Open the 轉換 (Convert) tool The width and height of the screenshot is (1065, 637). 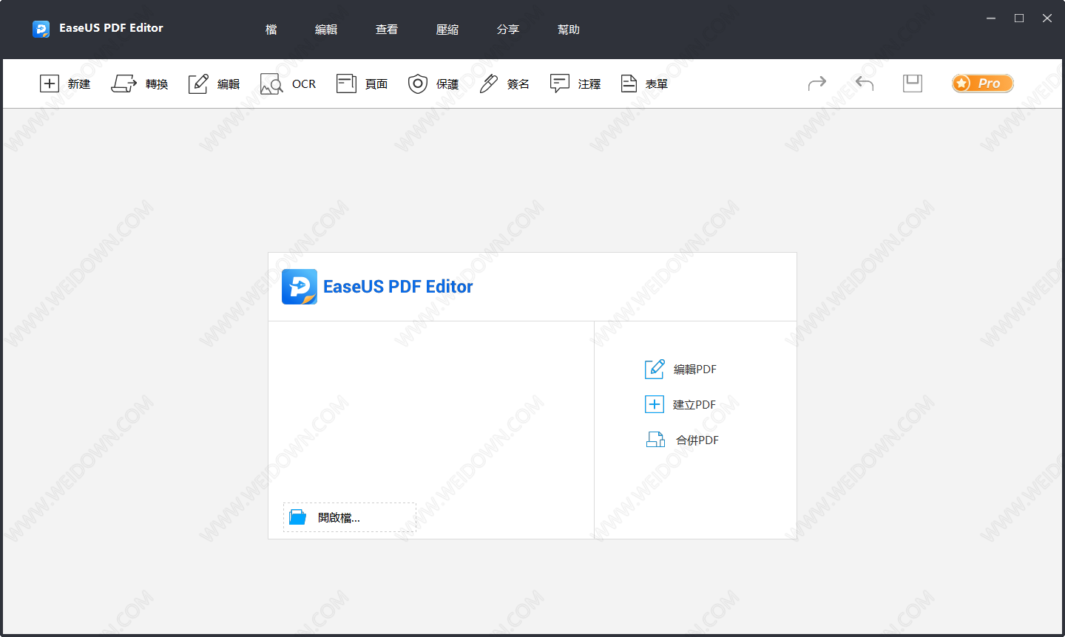pyautogui.click(x=139, y=84)
